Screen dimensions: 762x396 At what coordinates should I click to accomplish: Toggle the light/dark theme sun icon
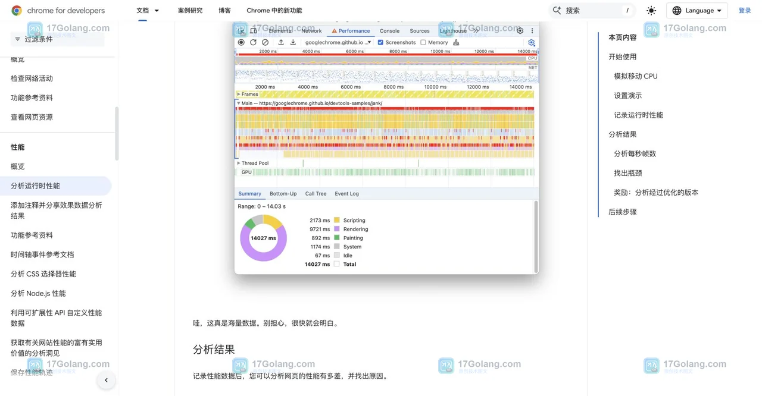point(651,10)
